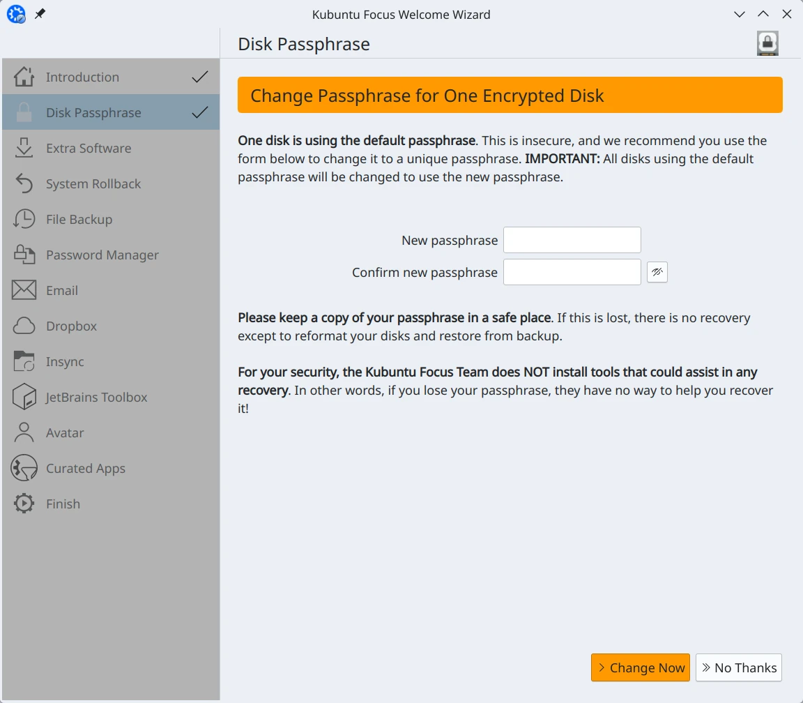
Task: Go to Extra Software step
Action: [111, 148]
